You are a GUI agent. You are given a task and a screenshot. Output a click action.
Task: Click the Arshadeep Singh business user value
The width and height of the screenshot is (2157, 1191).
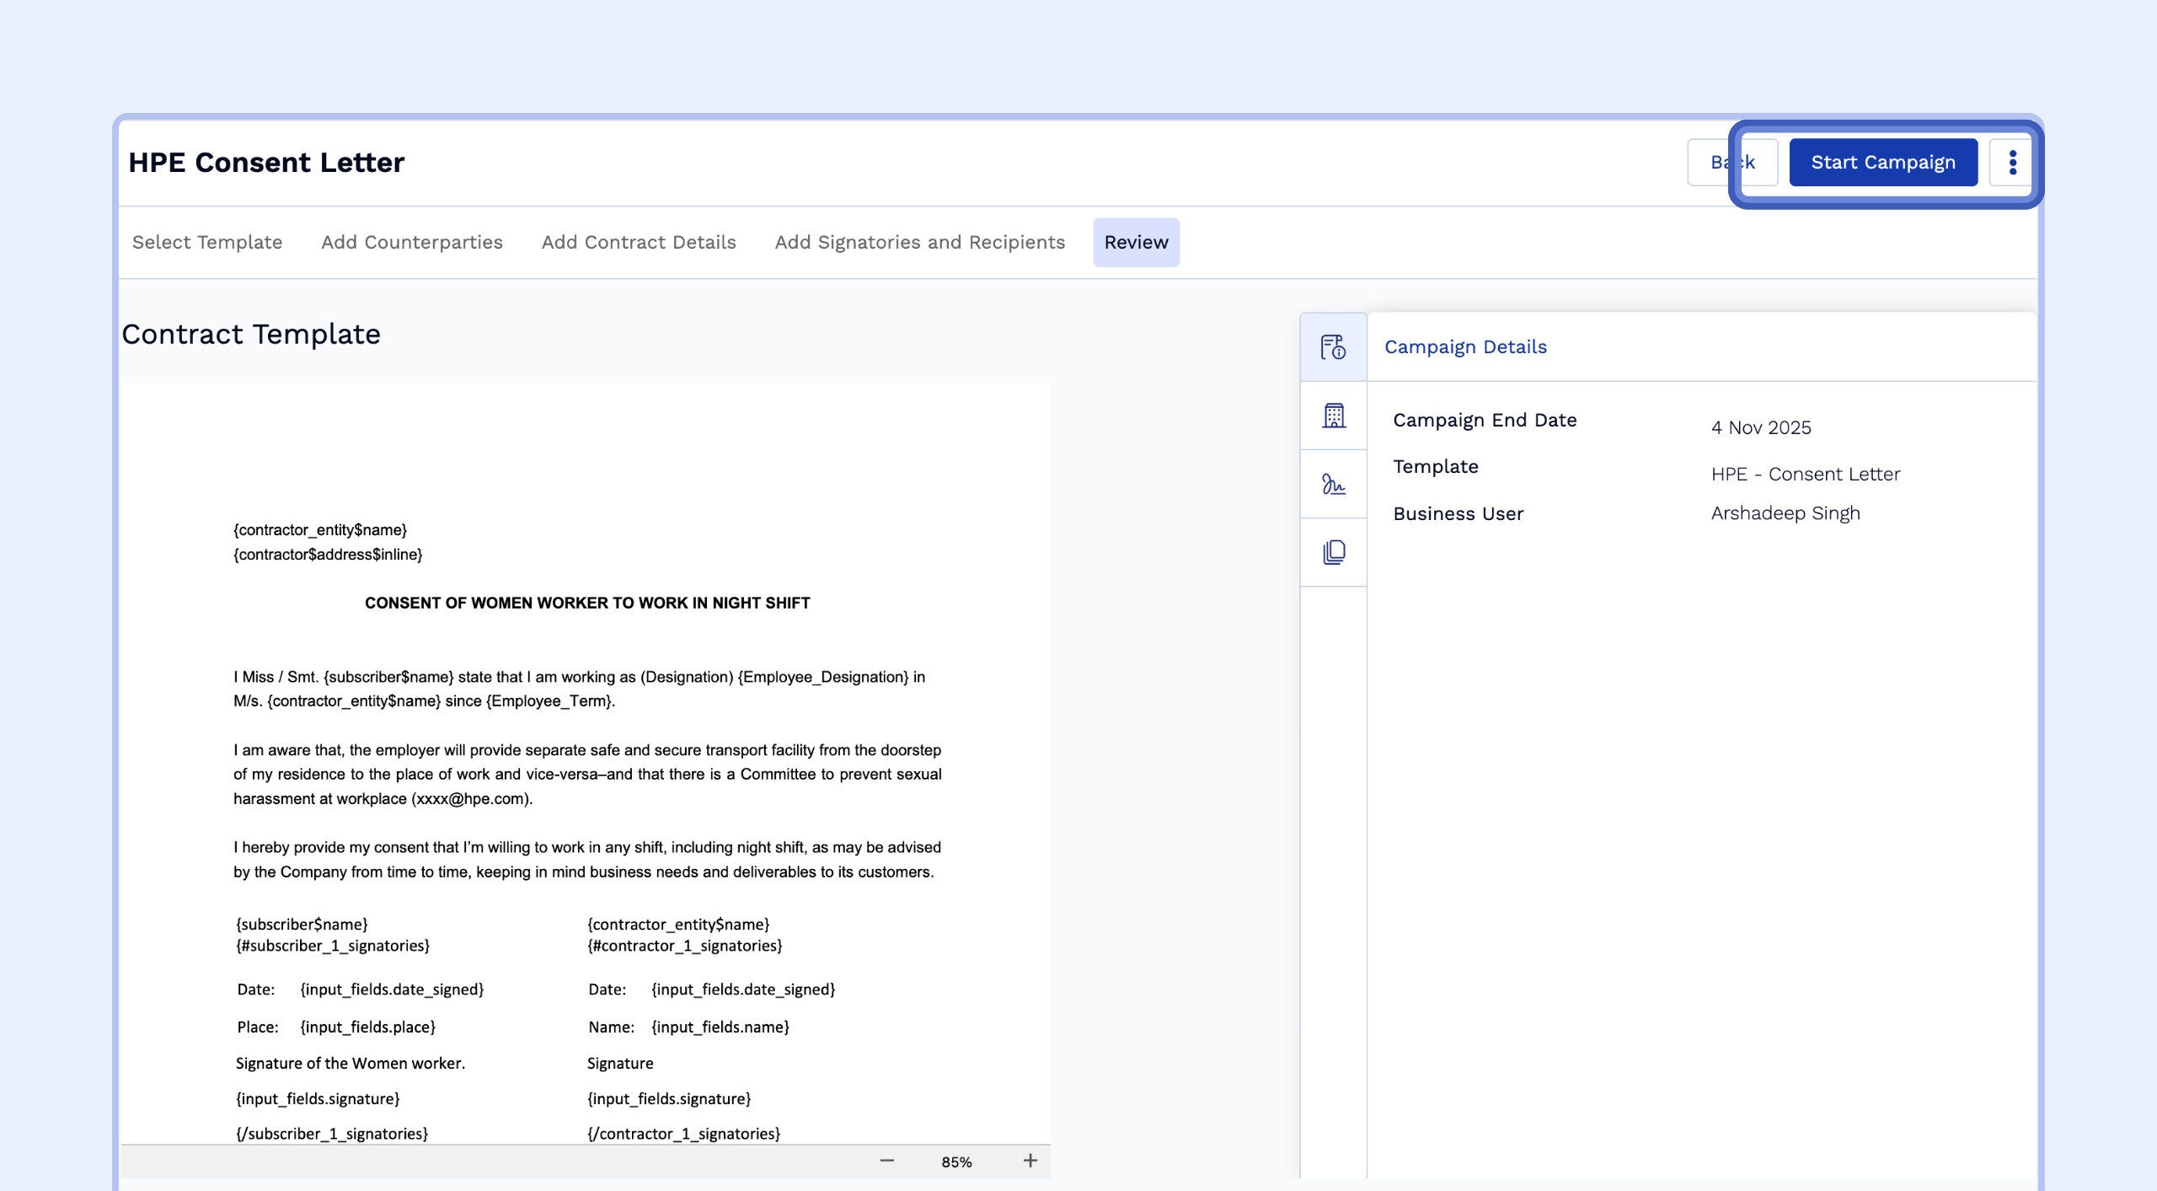tap(1785, 512)
